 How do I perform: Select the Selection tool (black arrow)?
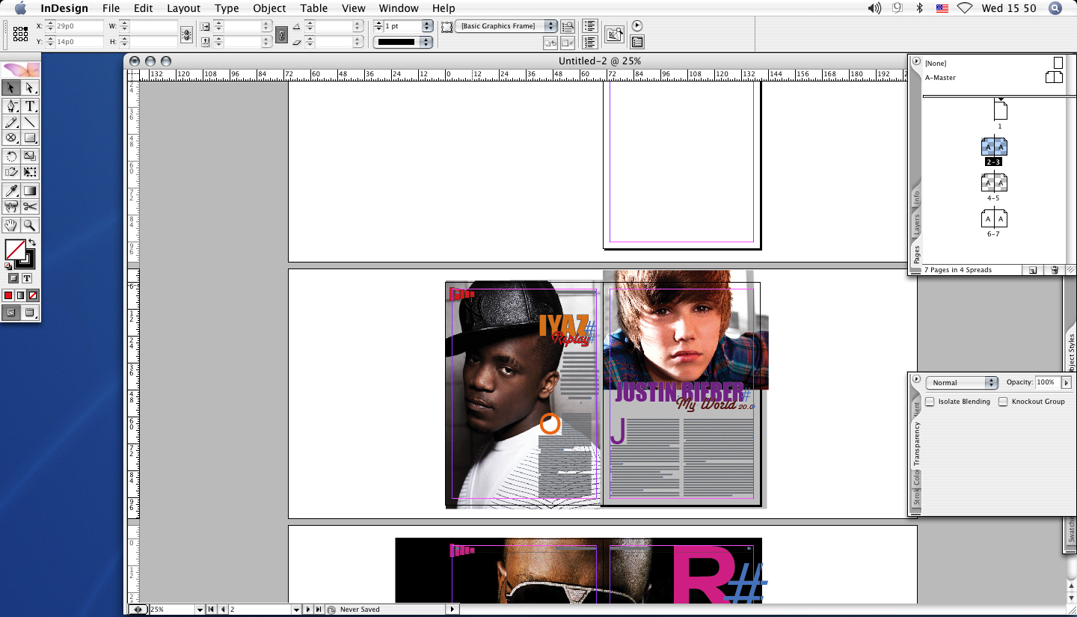pos(11,88)
